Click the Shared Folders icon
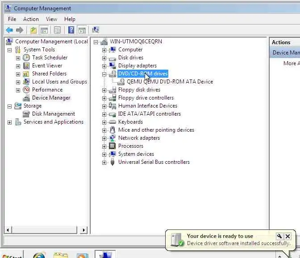Viewport: 300px width, 258px height. [26, 74]
